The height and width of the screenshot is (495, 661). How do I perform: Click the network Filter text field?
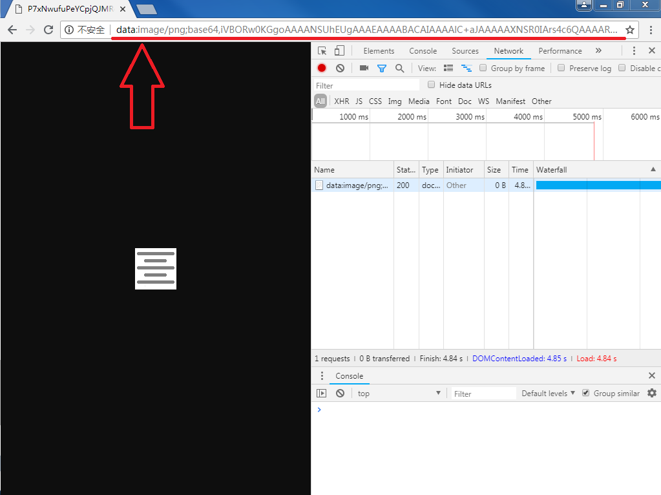point(366,85)
